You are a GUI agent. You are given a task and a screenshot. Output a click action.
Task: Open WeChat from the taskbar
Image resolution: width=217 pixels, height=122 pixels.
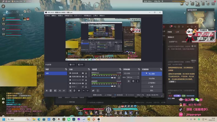coord(69,119)
